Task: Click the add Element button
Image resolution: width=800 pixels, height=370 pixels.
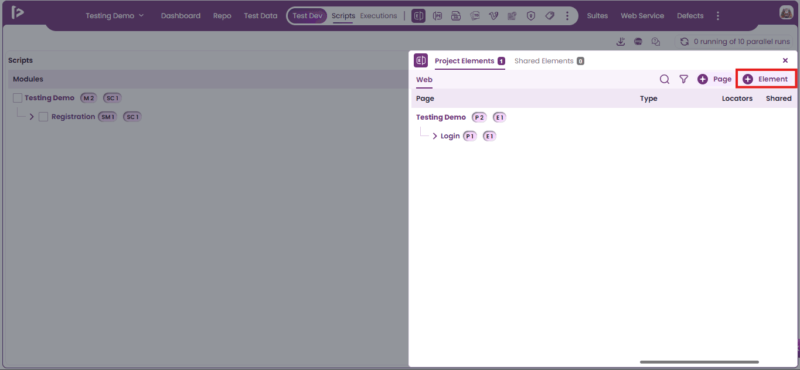Action: tap(766, 79)
